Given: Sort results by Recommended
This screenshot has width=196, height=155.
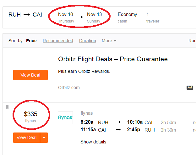Looking at the screenshot, I should click(x=58, y=41).
